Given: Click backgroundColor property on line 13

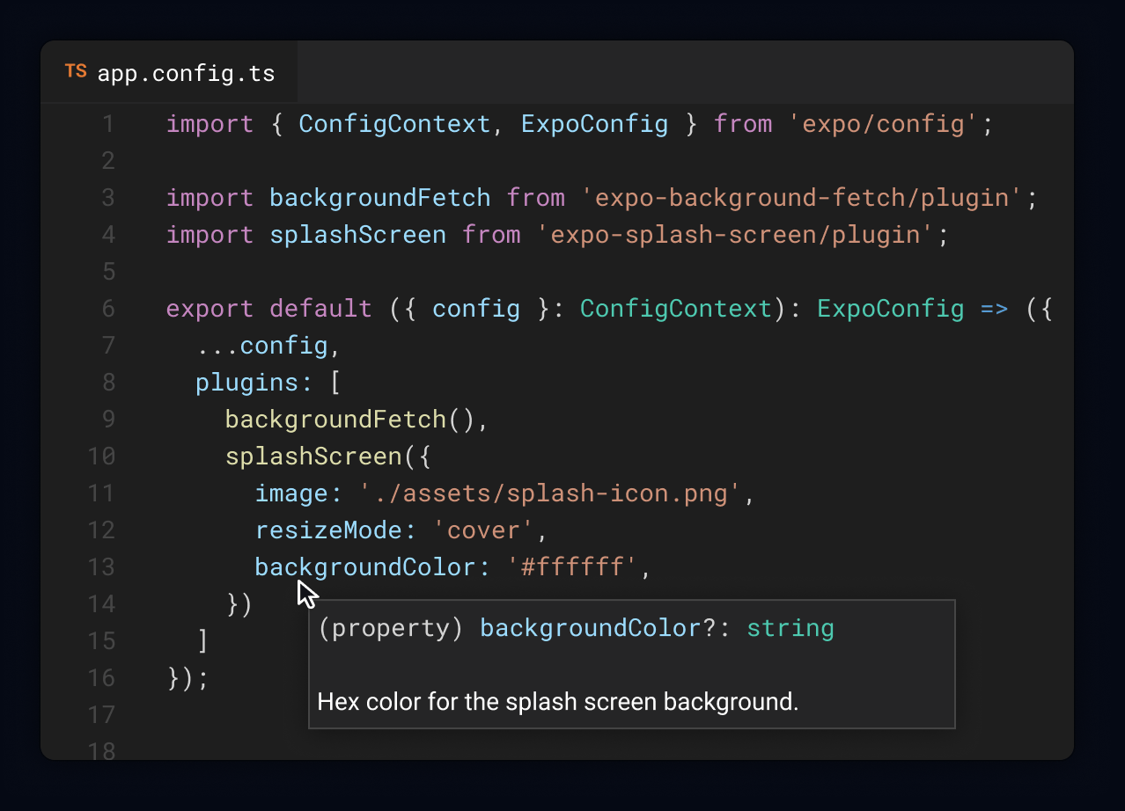Looking at the screenshot, I should click(372, 567).
